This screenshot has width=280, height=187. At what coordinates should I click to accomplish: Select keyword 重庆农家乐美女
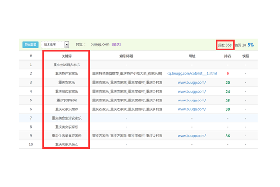67,144
